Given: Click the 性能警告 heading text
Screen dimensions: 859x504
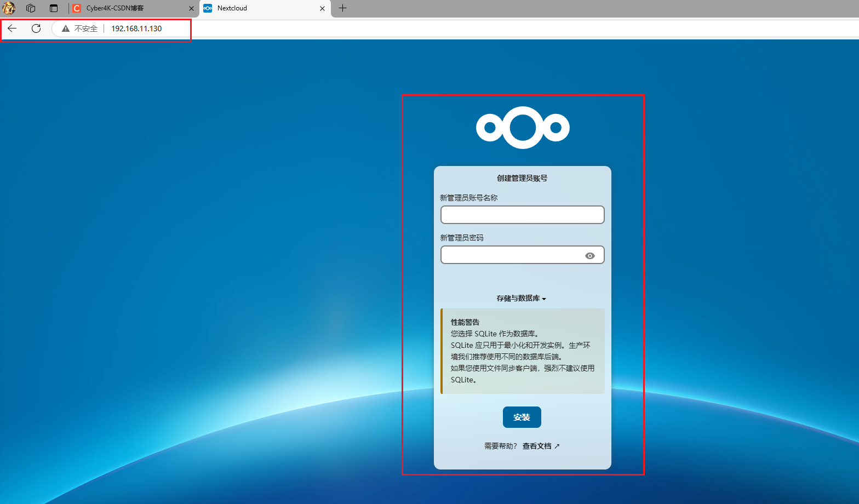Looking at the screenshot, I should (465, 322).
